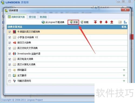Viewport: 135px width, 103px height.
Task: Select Investopedia 金融术语 row text
Action: [x=29, y=54]
